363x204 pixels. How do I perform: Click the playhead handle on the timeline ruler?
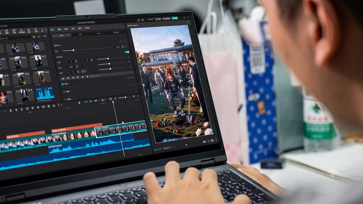pyautogui.click(x=113, y=102)
